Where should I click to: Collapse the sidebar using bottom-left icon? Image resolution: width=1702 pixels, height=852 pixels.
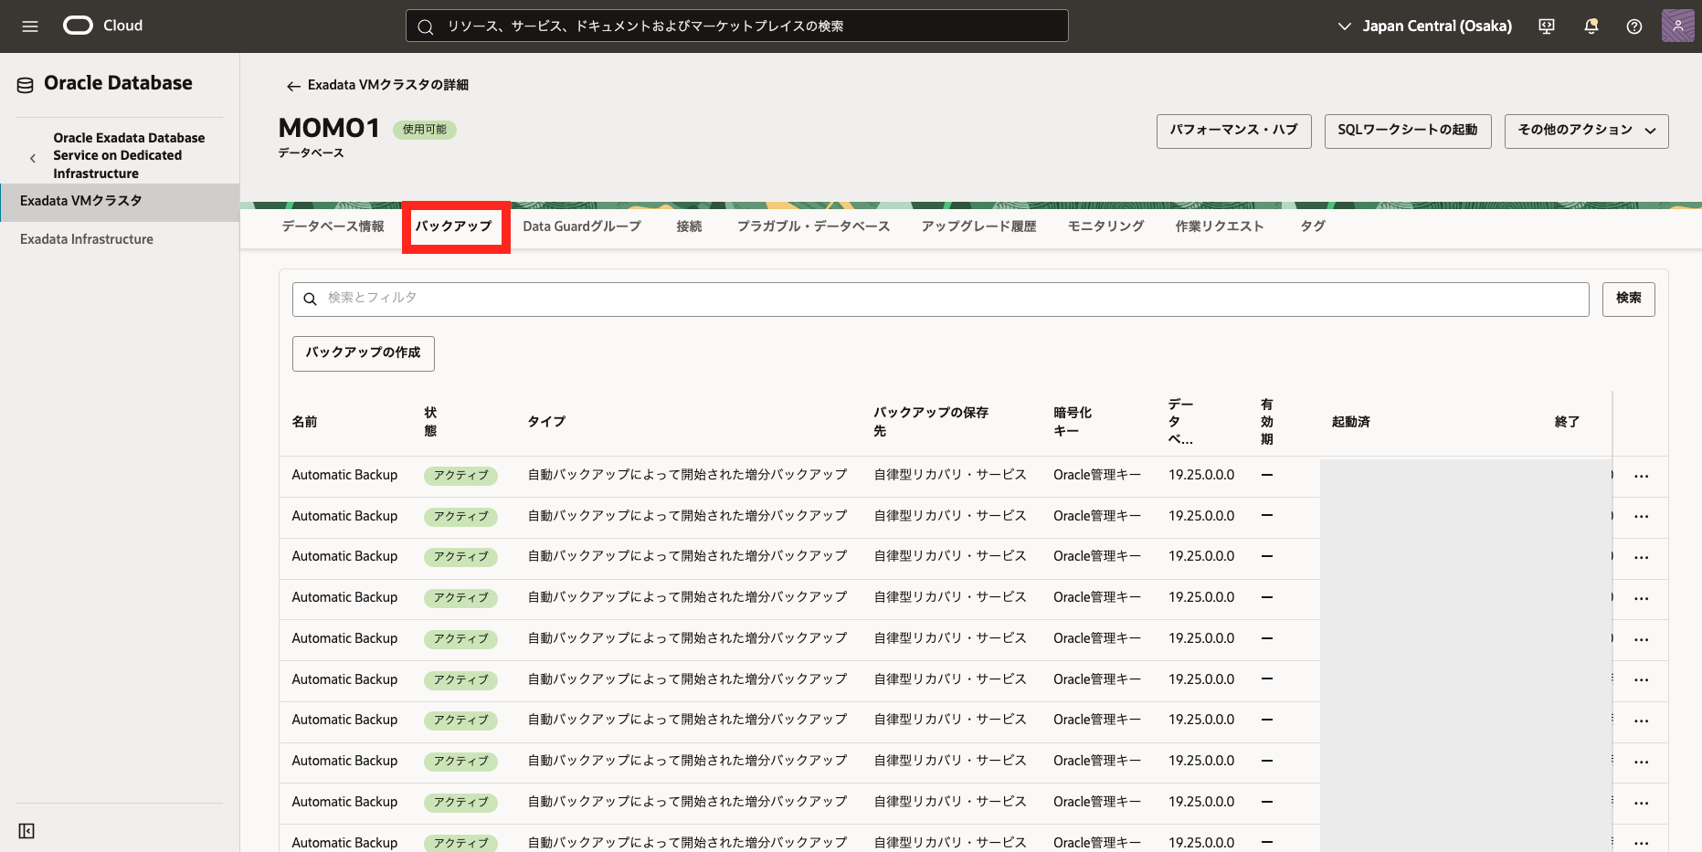click(x=26, y=830)
